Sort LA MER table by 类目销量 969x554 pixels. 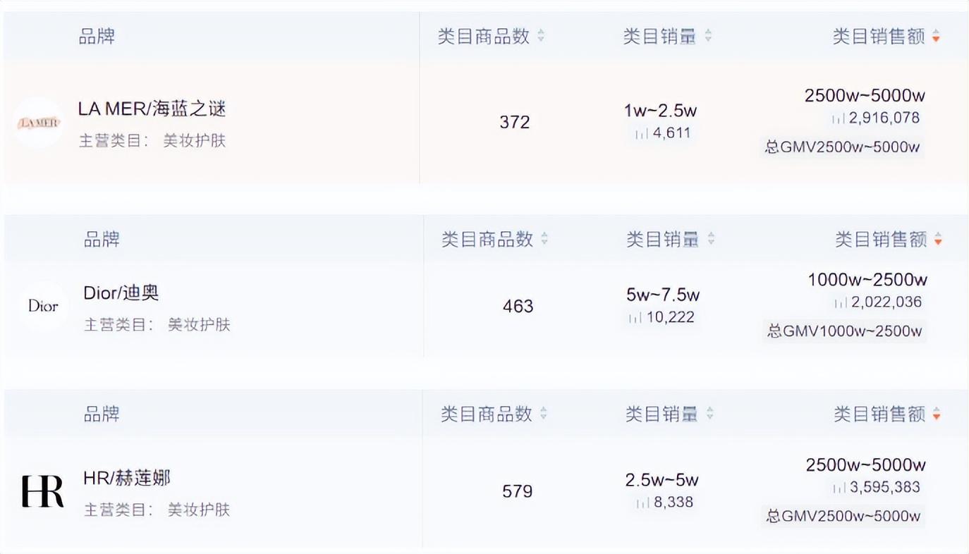click(x=708, y=36)
